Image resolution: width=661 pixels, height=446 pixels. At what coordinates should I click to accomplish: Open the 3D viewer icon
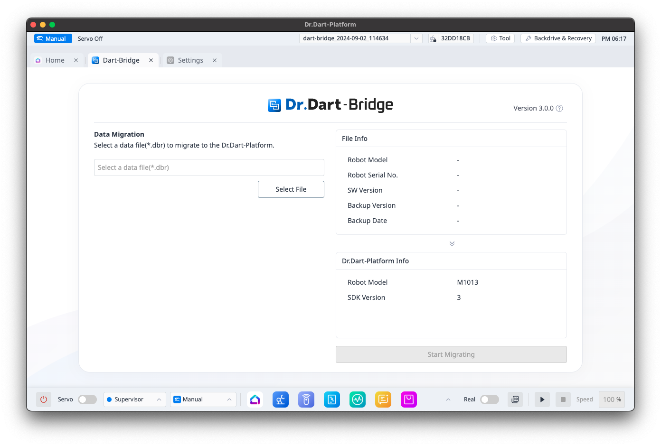pos(515,400)
